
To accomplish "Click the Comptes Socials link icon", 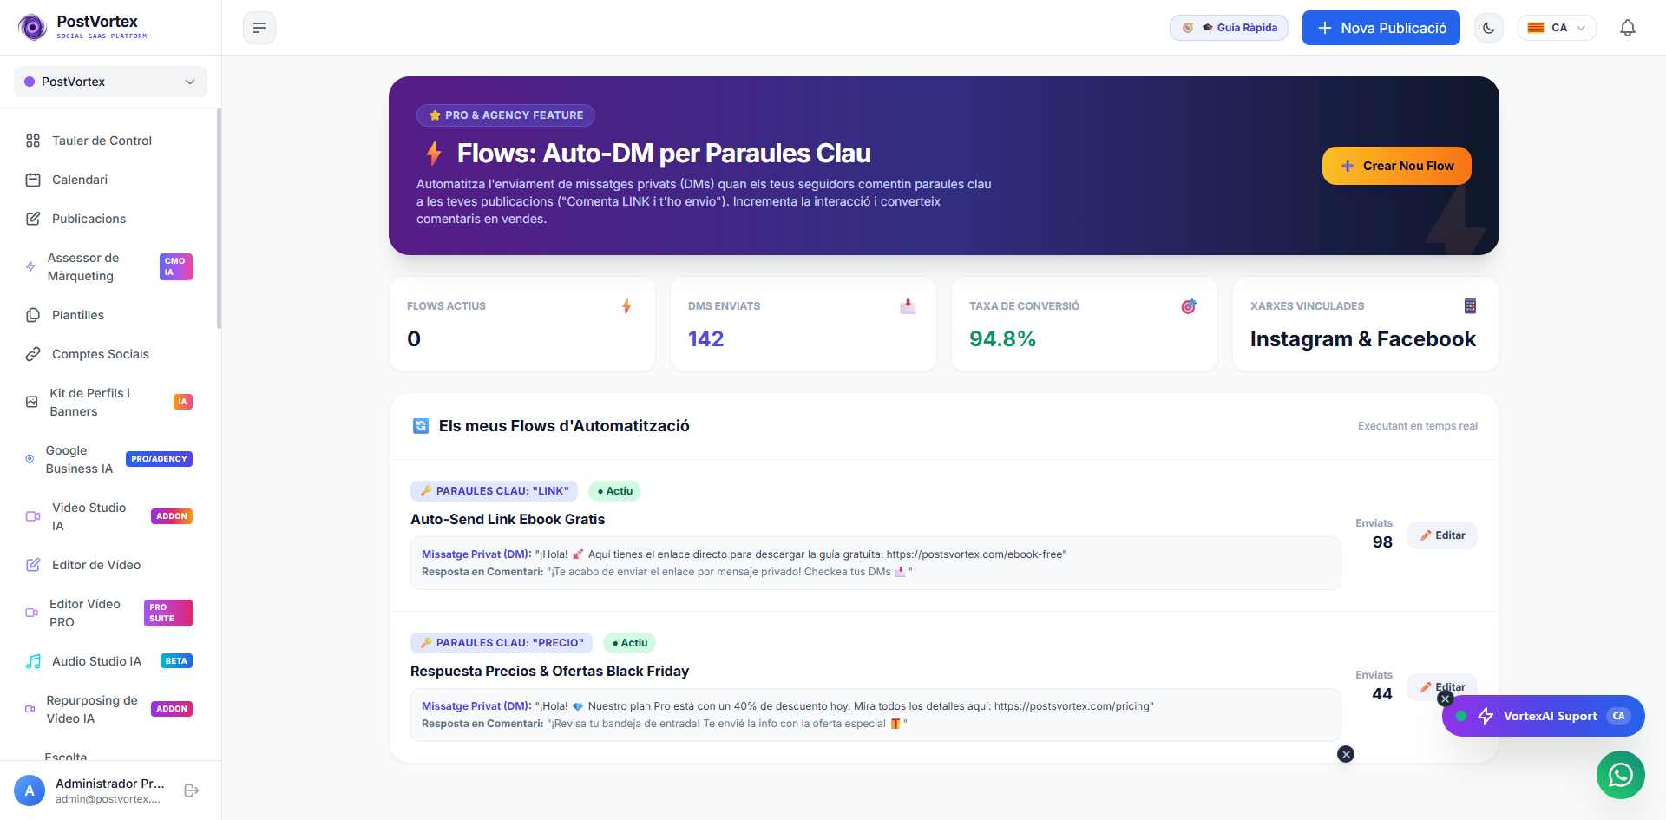I will [x=33, y=354].
